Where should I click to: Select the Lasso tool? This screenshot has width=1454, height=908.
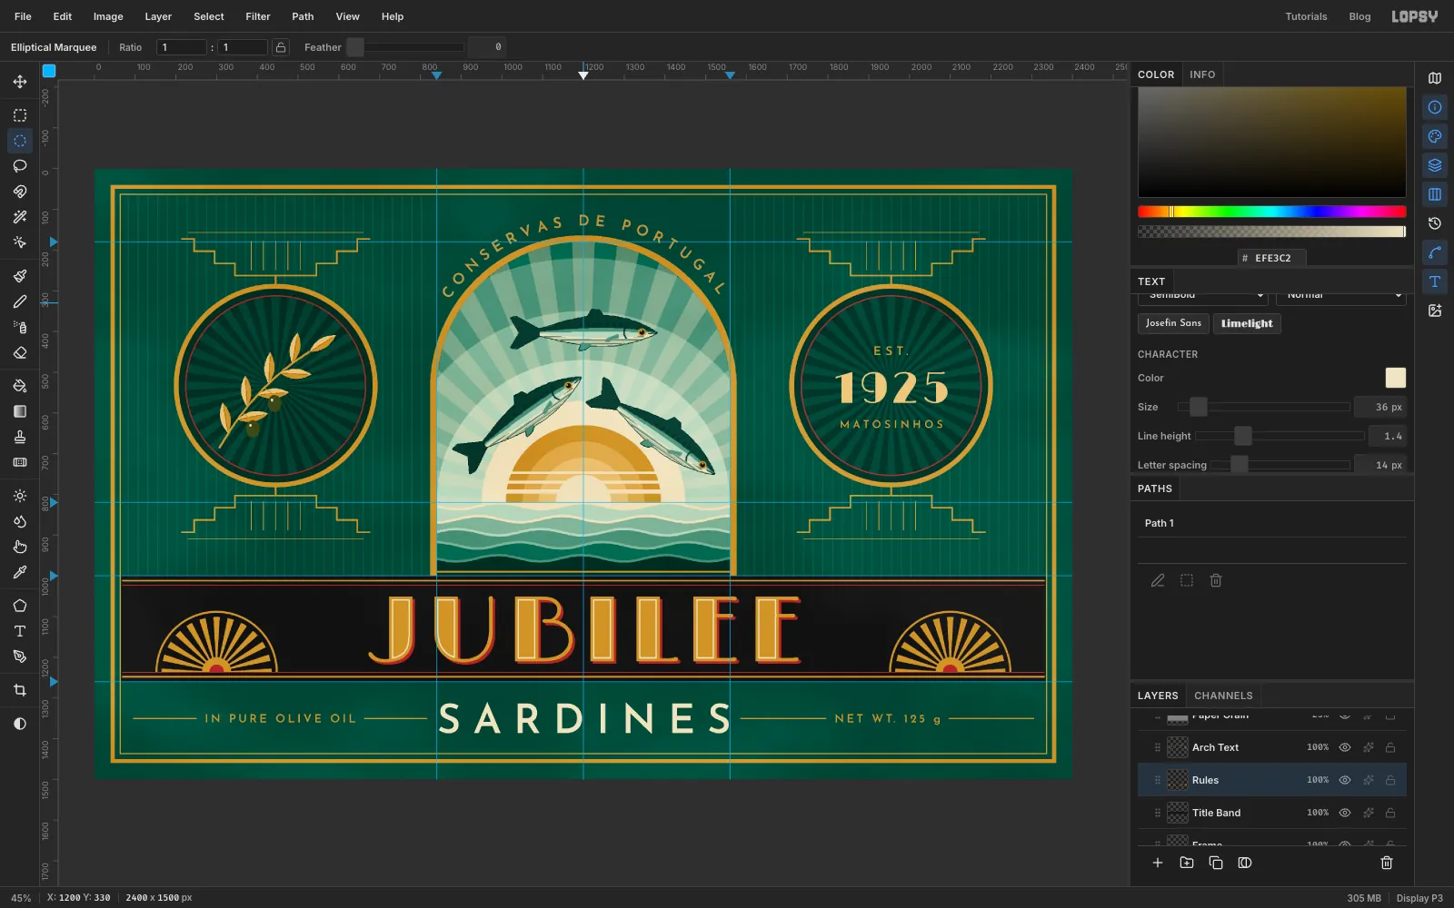tap(20, 166)
